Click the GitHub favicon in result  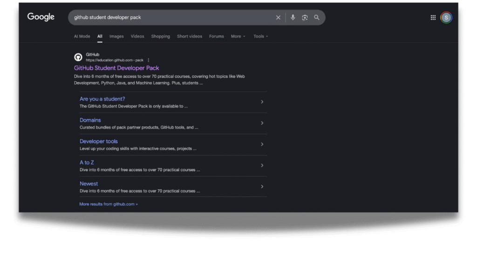(x=78, y=57)
